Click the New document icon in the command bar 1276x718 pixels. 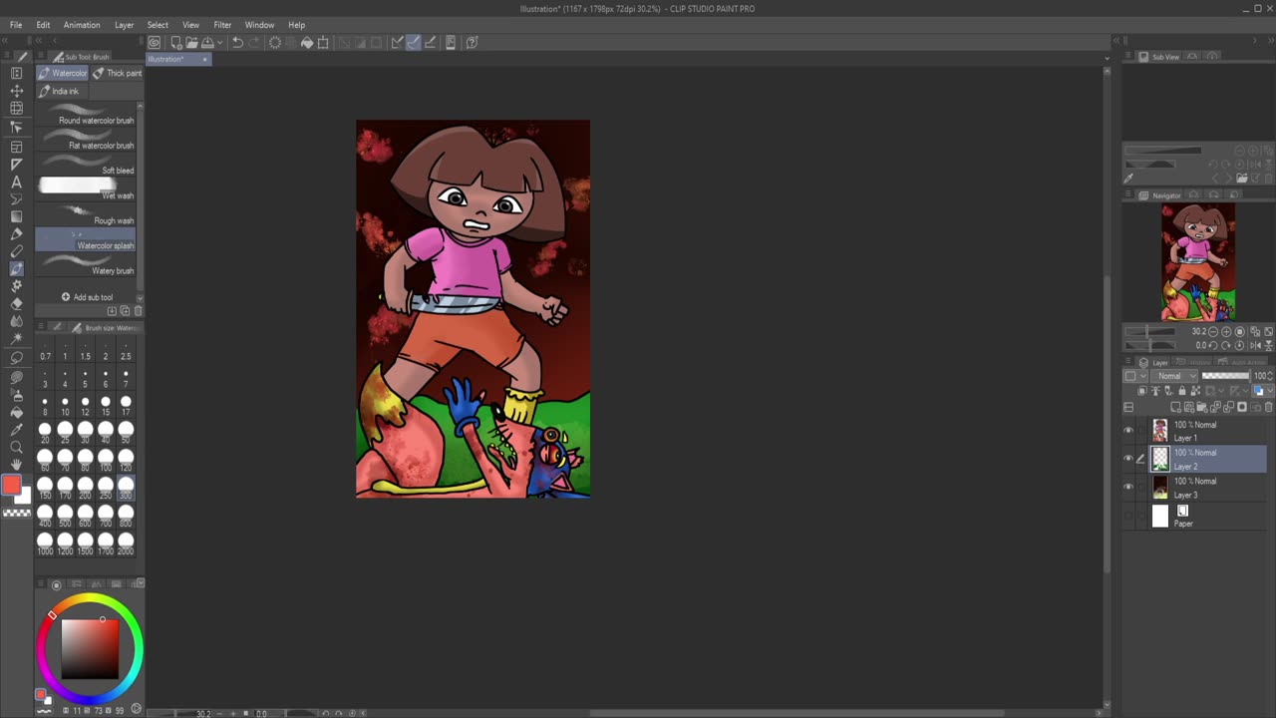click(175, 42)
